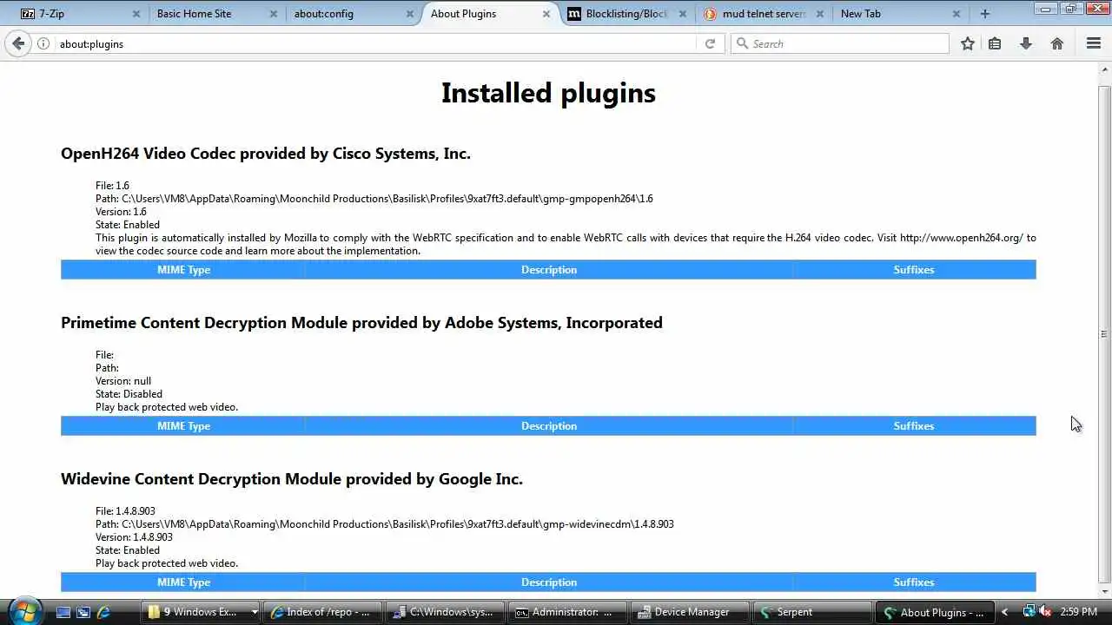
Task: Click the 2:59 PM system clock
Action: coord(1079,612)
